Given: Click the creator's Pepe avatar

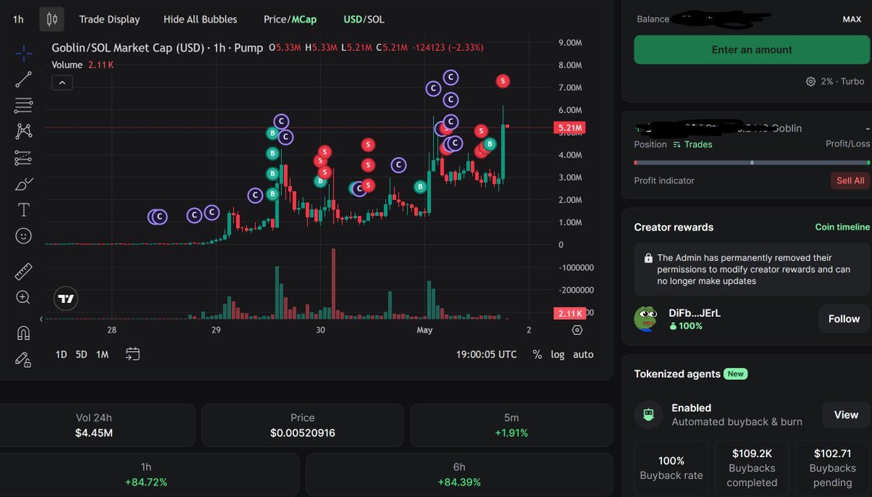Looking at the screenshot, I should [x=645, y=318].
